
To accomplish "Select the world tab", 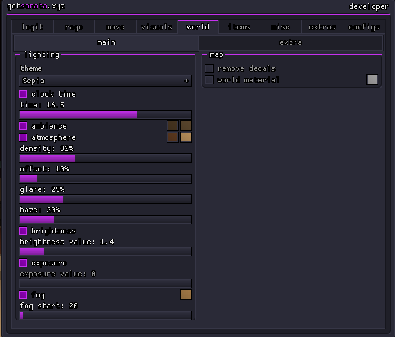I will click(198, 27).
